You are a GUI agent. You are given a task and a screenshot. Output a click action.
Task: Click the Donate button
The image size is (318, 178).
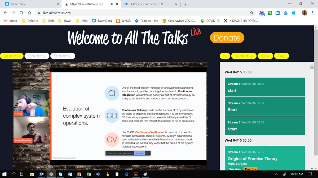pos(227,38)
